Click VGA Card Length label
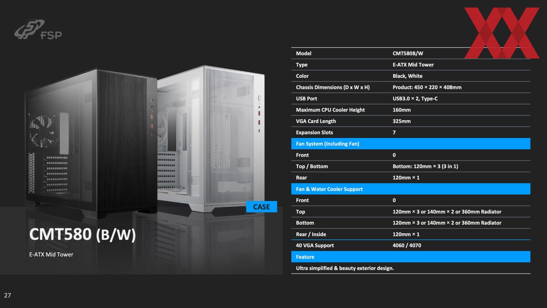The height and width of the screenshot is (308, 547). point(316,121)
